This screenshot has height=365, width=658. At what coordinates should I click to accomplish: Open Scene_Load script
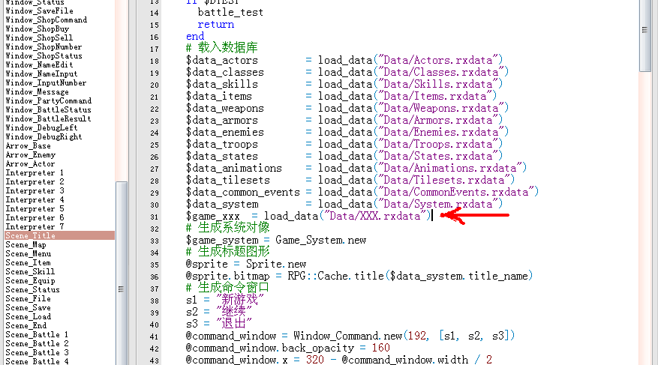(x=28, y=317)
